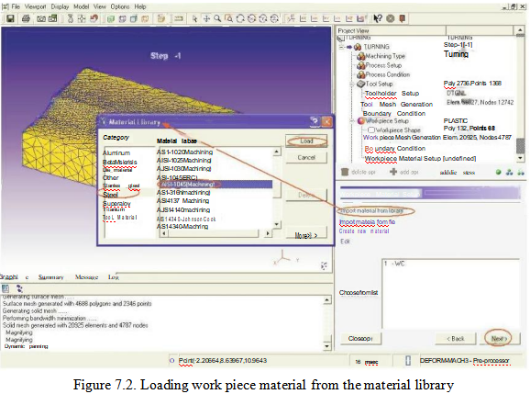Click Import material from library link
Screen dimensions: 530x394
pos(371,210)
